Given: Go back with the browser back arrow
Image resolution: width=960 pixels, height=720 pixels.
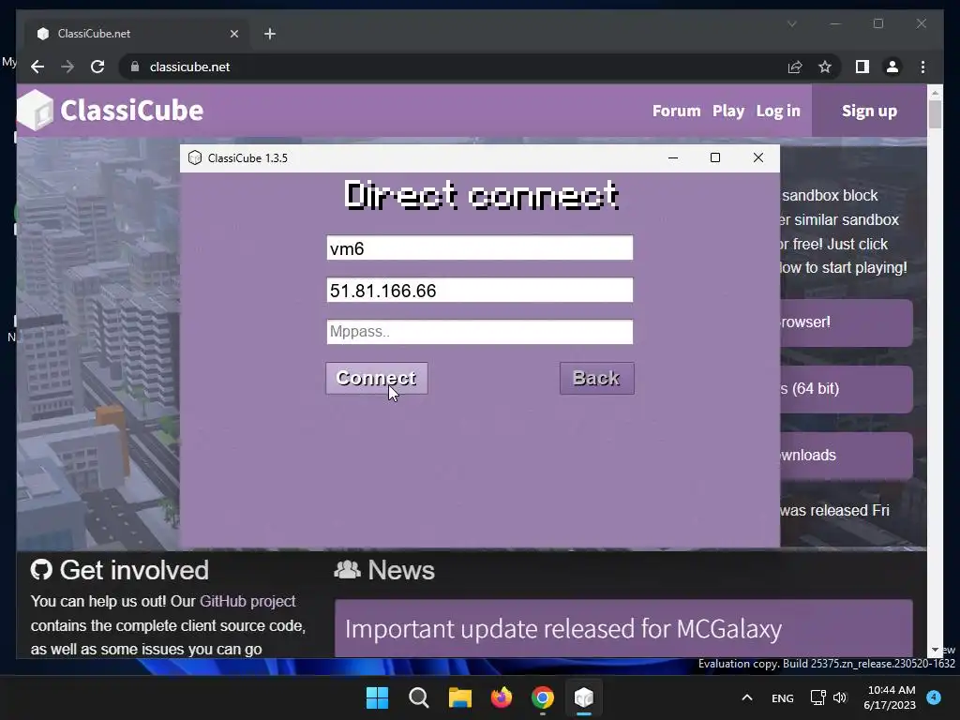Looking at the screenshot, I should point(37,67).
